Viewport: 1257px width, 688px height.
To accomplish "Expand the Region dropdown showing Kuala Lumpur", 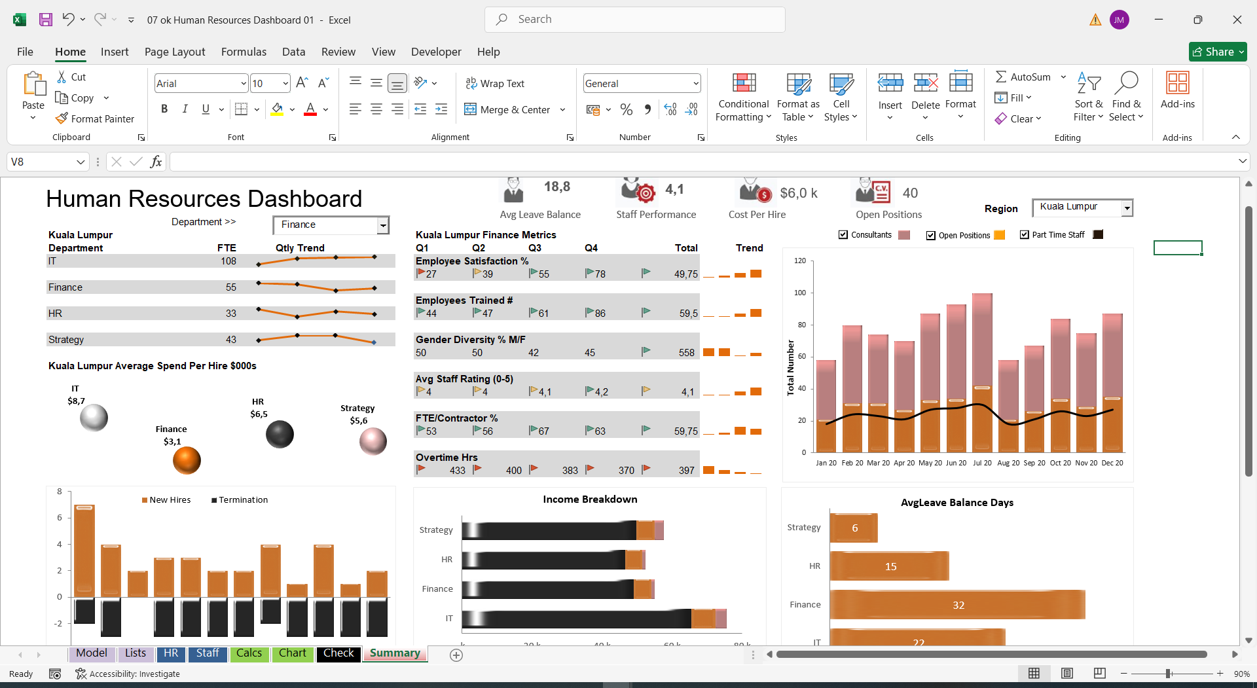I will point(1127,208).
